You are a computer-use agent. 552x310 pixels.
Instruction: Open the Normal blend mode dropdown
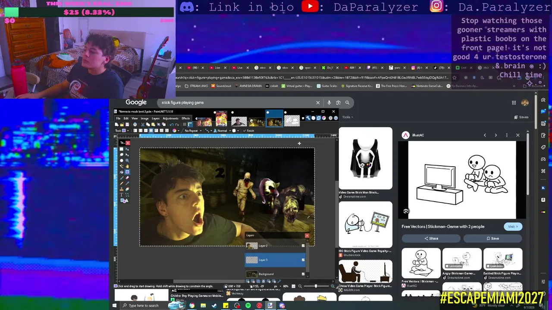click(221, 130)
